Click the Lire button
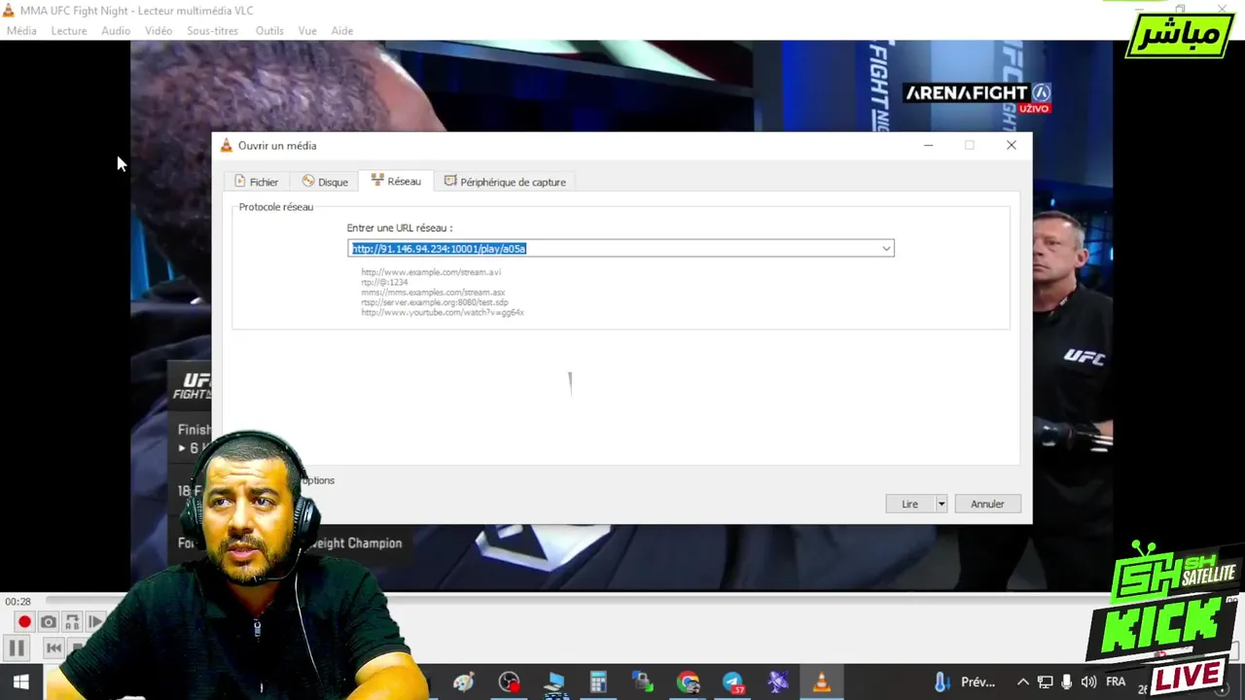This screenshot has height=700, width=1245. coord(909,504)
